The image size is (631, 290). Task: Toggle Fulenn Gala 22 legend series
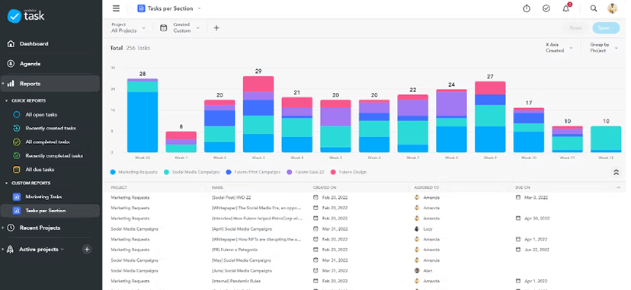point(305,172)
